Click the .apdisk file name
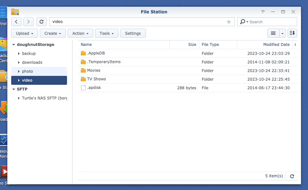 94,88
